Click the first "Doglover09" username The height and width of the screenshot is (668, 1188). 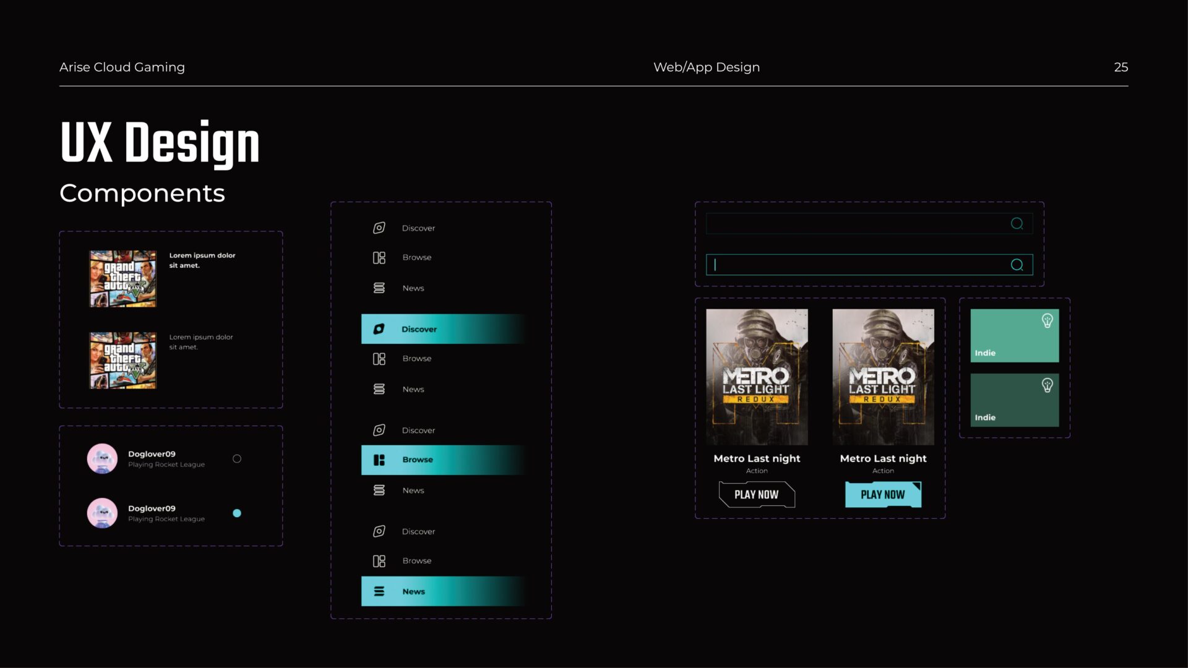tap(152, 454)
